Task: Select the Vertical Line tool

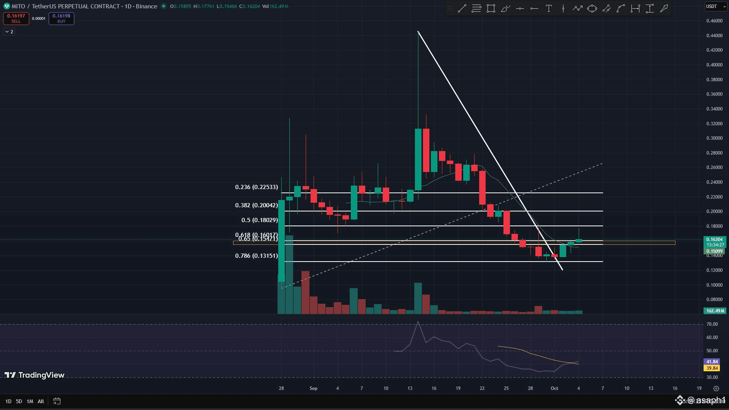Action: 563,8
